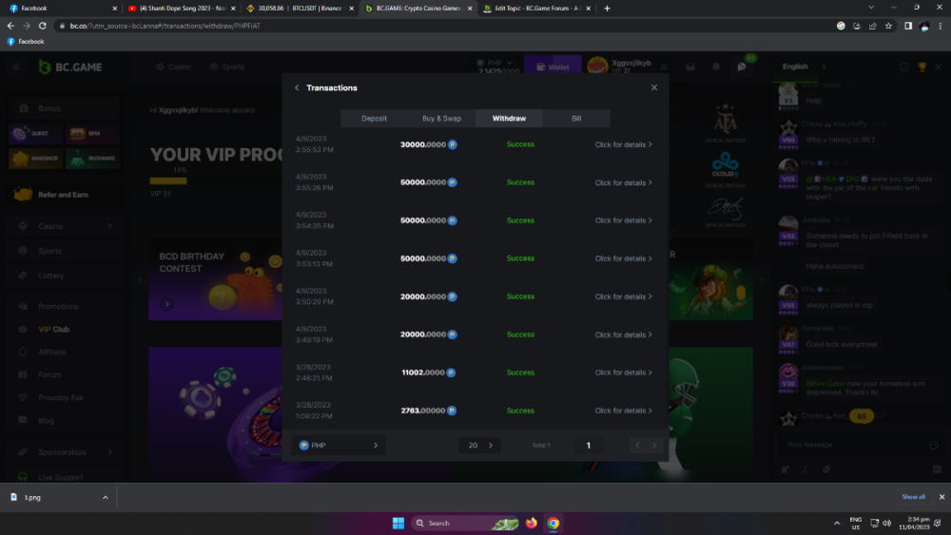Click details for the 2783 withdrawal

[x=623, y=411]
